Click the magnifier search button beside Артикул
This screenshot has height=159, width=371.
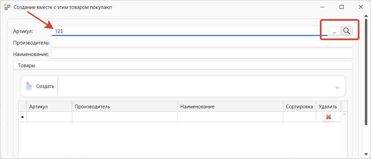[347, 31]
